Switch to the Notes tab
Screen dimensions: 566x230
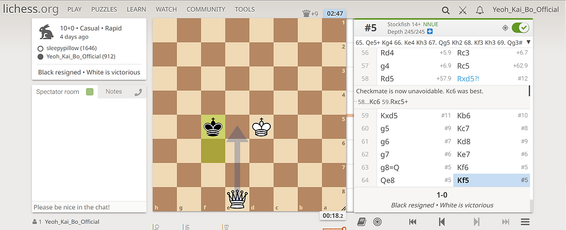pyautogui.click(x=114, y=92)
